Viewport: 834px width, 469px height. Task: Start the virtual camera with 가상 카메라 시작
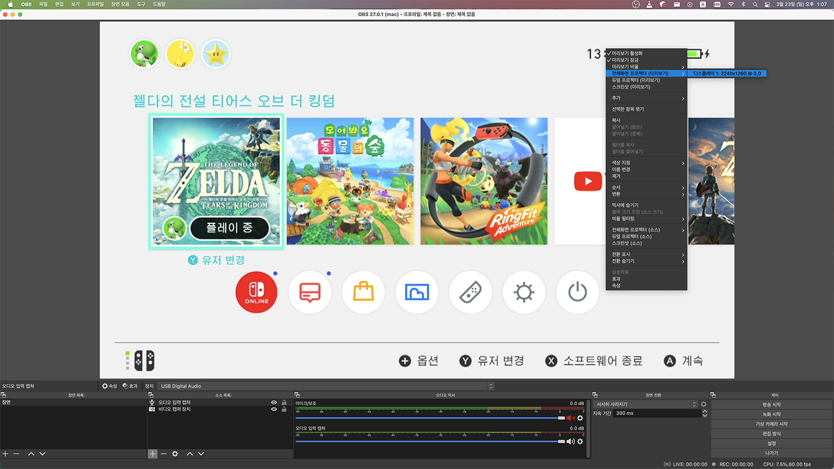click(x=771, y=424)
